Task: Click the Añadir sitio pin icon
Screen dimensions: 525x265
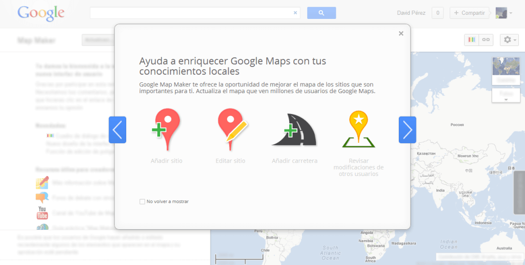Action: [166, 129]
